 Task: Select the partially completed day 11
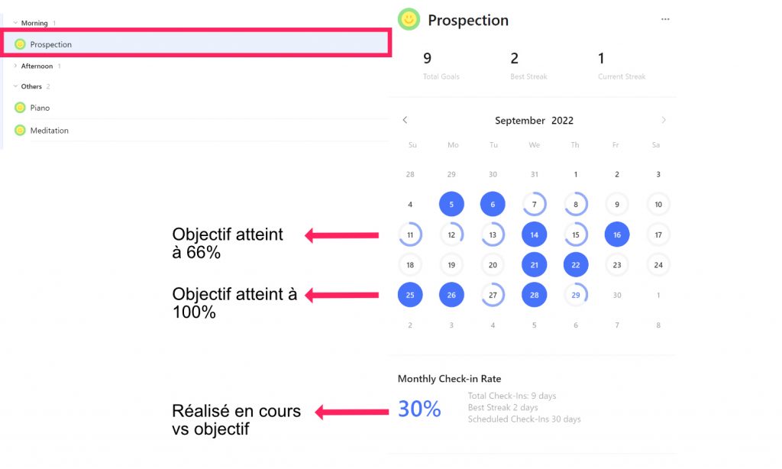pyautogui.click(x=410, y=234)
